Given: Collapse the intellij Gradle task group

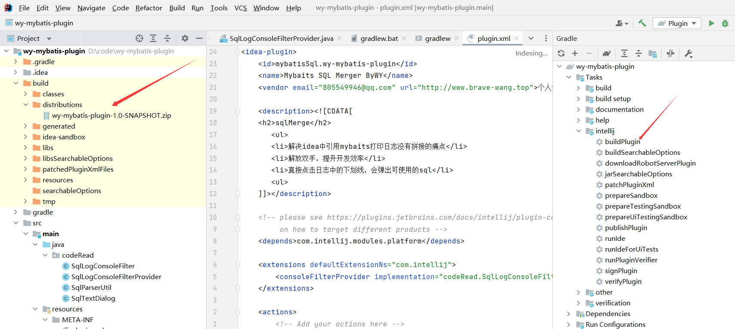Looking at the screenshot, I should 579,131.
